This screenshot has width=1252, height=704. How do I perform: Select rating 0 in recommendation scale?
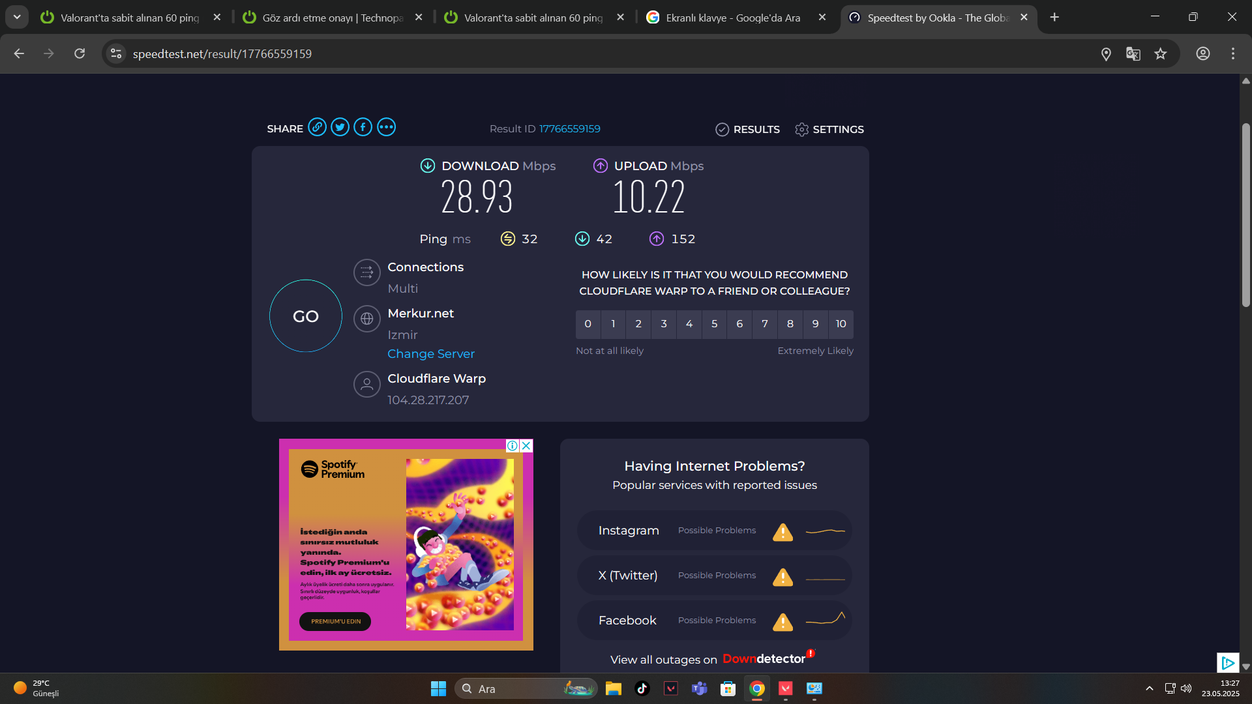pos(588,324)
